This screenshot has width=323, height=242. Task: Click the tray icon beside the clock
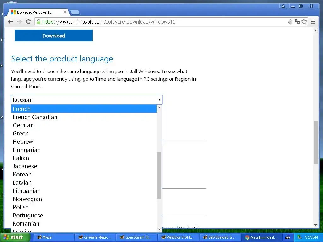pyautogui.click(x=300, y=237)
